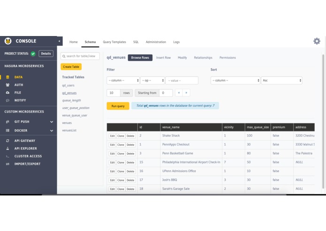The width and height of the screenshot is (326, 231).
Task: Collapse sidebar with the arrow icon
Action: tap(59, 41)
